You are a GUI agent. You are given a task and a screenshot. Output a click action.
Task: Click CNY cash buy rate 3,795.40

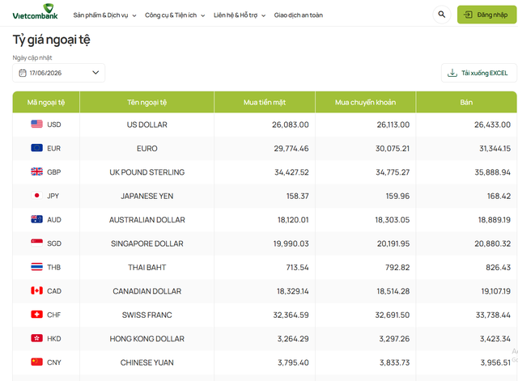293,362
